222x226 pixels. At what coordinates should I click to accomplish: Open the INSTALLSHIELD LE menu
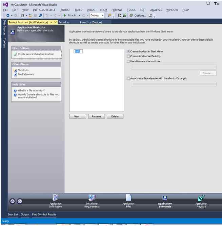44,10
